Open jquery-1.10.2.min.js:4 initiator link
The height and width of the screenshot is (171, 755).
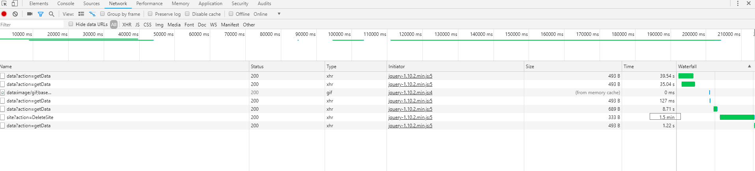coord(410,93)
